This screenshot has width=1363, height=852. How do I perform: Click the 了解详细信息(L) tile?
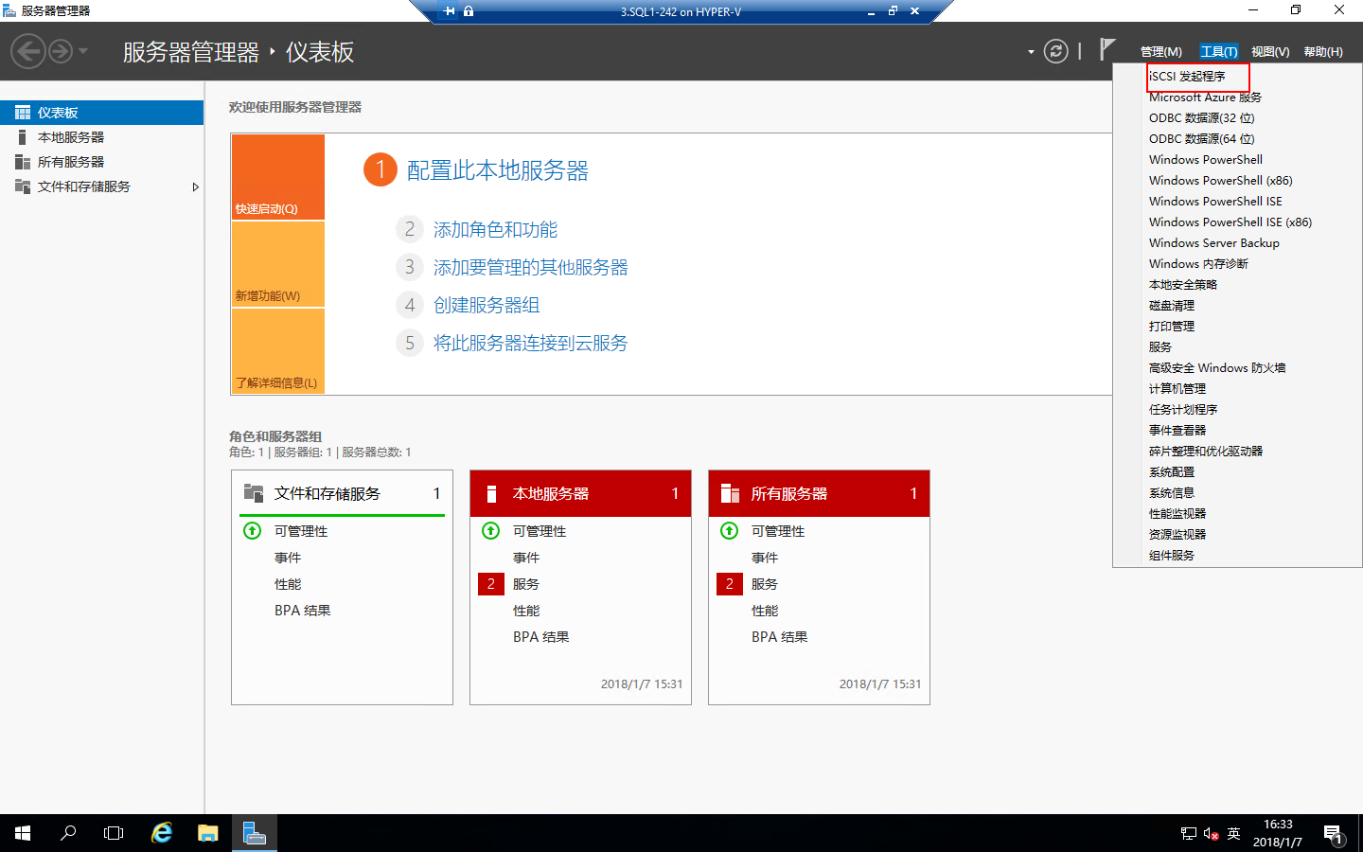[x=278, y=351]
